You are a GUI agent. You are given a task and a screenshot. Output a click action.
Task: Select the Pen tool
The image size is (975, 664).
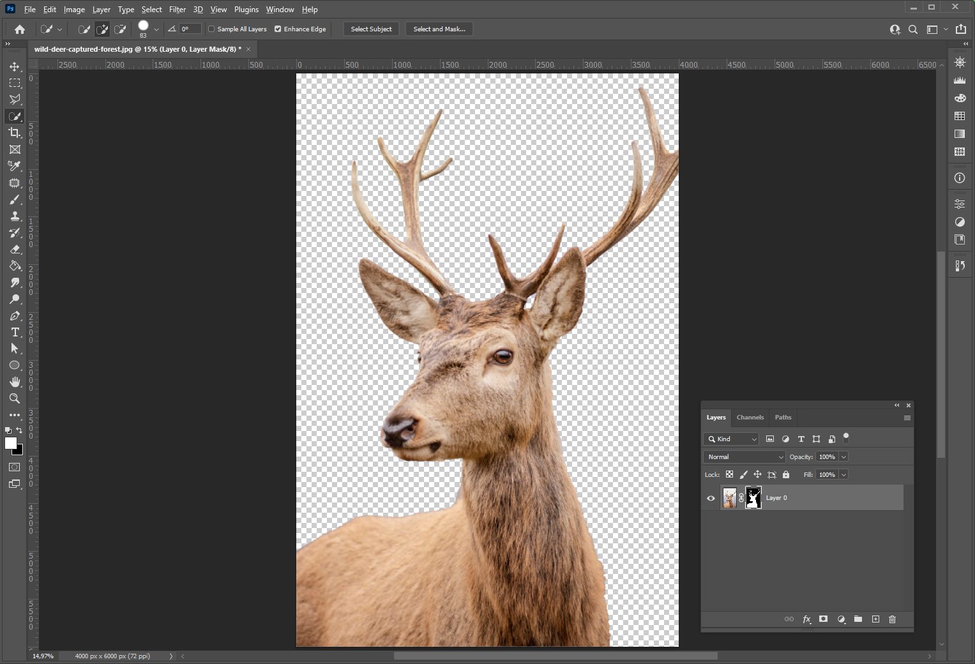[15, 316]
